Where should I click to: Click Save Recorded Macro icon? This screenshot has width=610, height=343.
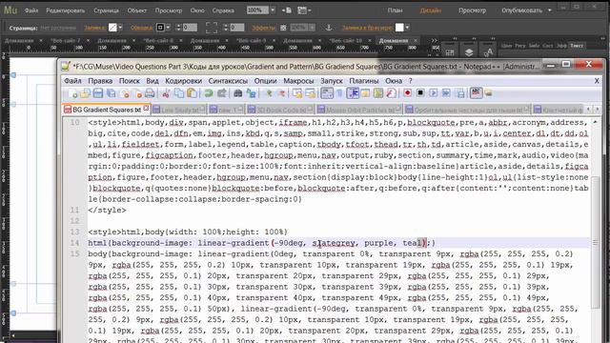pyautogui.click(x=460, y=93)
